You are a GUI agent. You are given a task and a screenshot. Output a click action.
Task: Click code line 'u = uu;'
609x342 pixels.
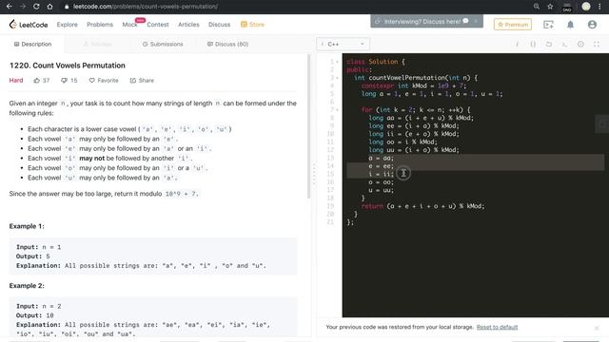click(x=381, y=190)
